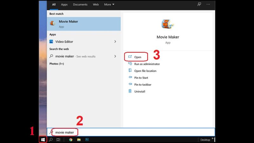This screenshot has width=254, height=143.
Task: Open File Explorer from the taskbar
Action: pyautogui.click(x=79, y=140)
